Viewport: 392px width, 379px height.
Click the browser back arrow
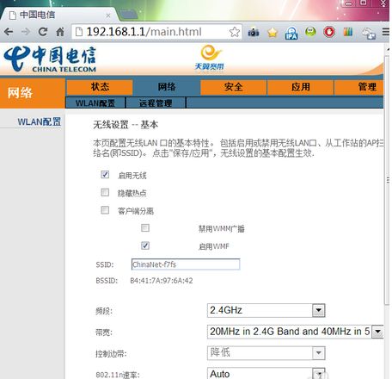9,32
